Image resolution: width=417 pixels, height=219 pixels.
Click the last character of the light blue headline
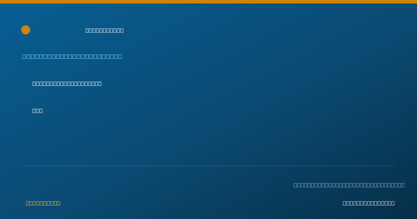coord(120,56)
